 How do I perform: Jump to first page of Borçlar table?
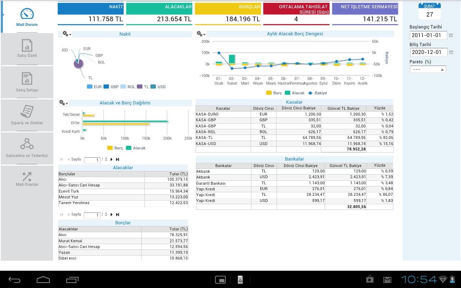coord(62,214)
